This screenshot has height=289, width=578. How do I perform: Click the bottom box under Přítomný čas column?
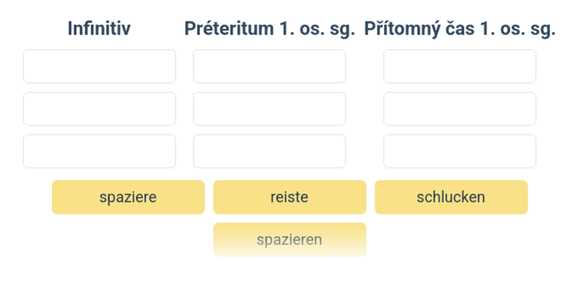click(460, 151)
